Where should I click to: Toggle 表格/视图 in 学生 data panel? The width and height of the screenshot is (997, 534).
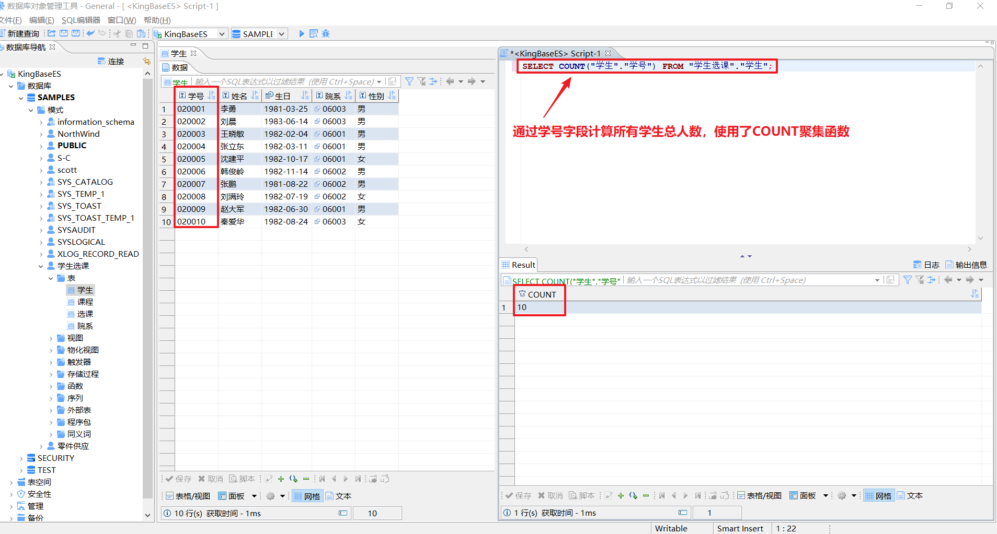click(188, 496)
